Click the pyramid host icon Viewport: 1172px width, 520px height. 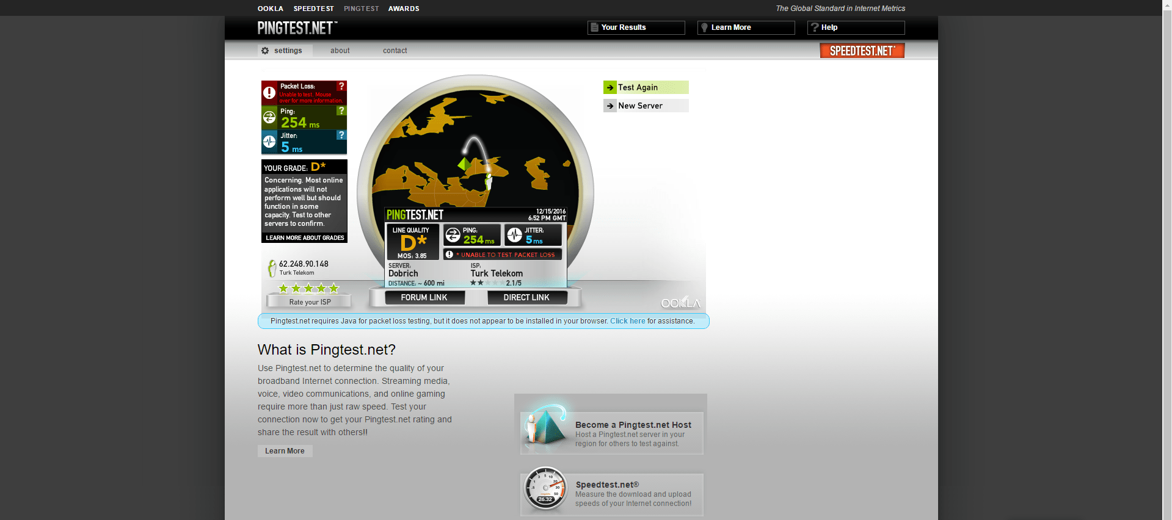pyautogui.click(x=545, y=425)
